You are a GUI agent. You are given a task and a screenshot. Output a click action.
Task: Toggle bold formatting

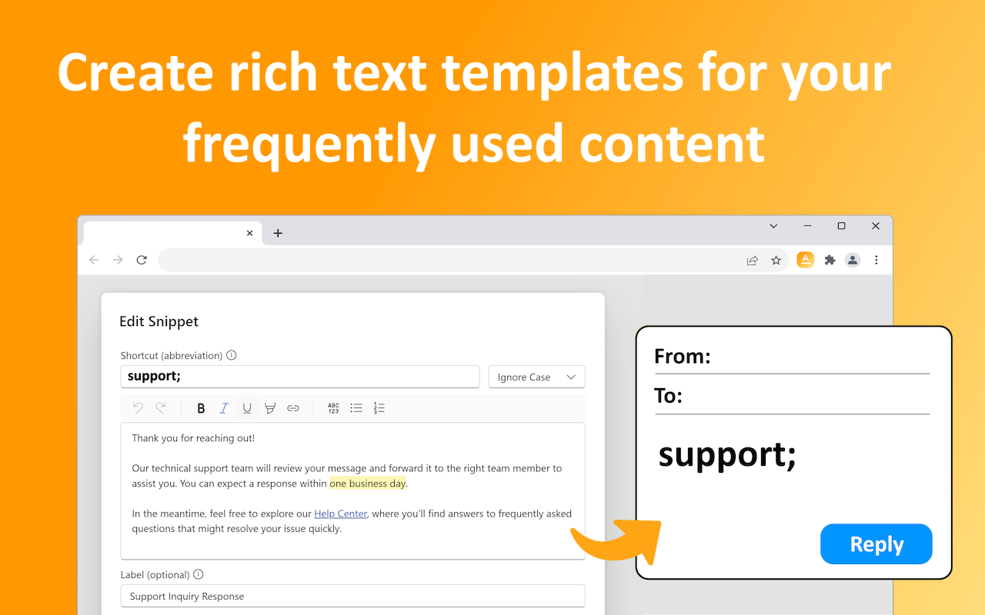point(201,408)
